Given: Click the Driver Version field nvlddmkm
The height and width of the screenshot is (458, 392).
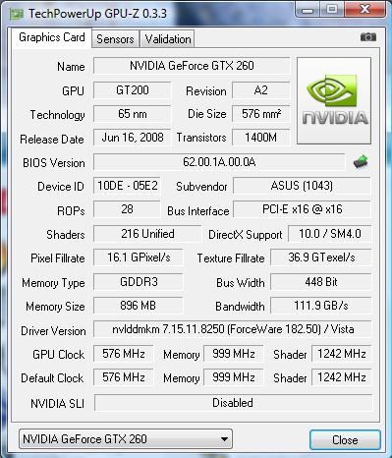Looking at the screenshot, I should [x=233, y=329].
